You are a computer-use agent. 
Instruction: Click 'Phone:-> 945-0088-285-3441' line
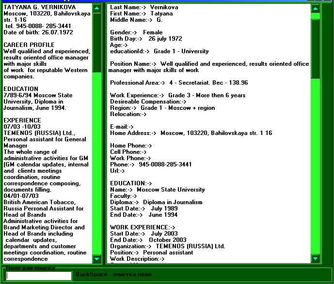[x=151, y=164]
